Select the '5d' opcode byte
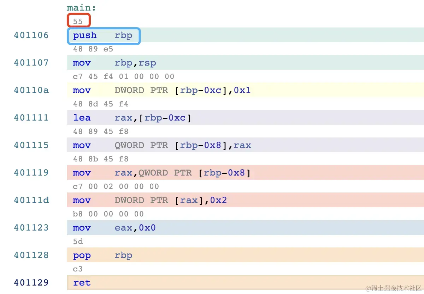 78,241
